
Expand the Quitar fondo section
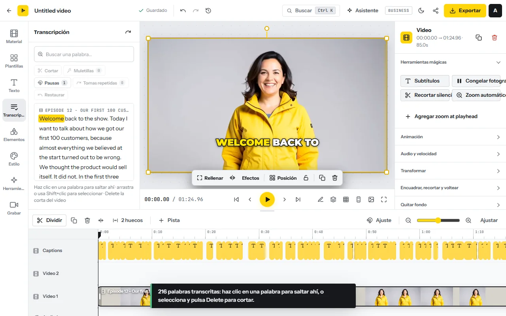pos(450,205)
